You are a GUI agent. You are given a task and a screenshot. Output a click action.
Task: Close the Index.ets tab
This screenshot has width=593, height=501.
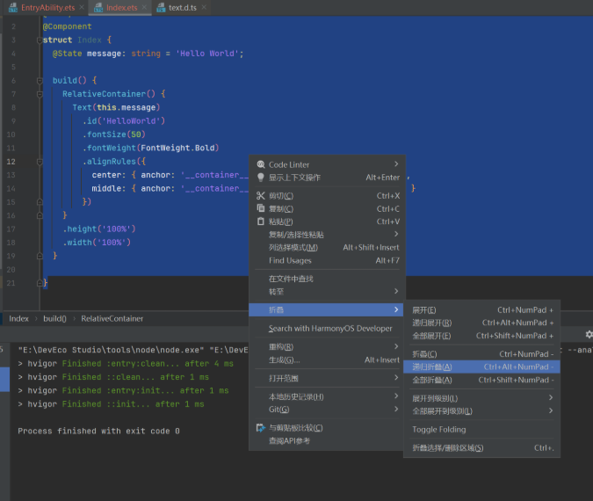tap(144, 7)
